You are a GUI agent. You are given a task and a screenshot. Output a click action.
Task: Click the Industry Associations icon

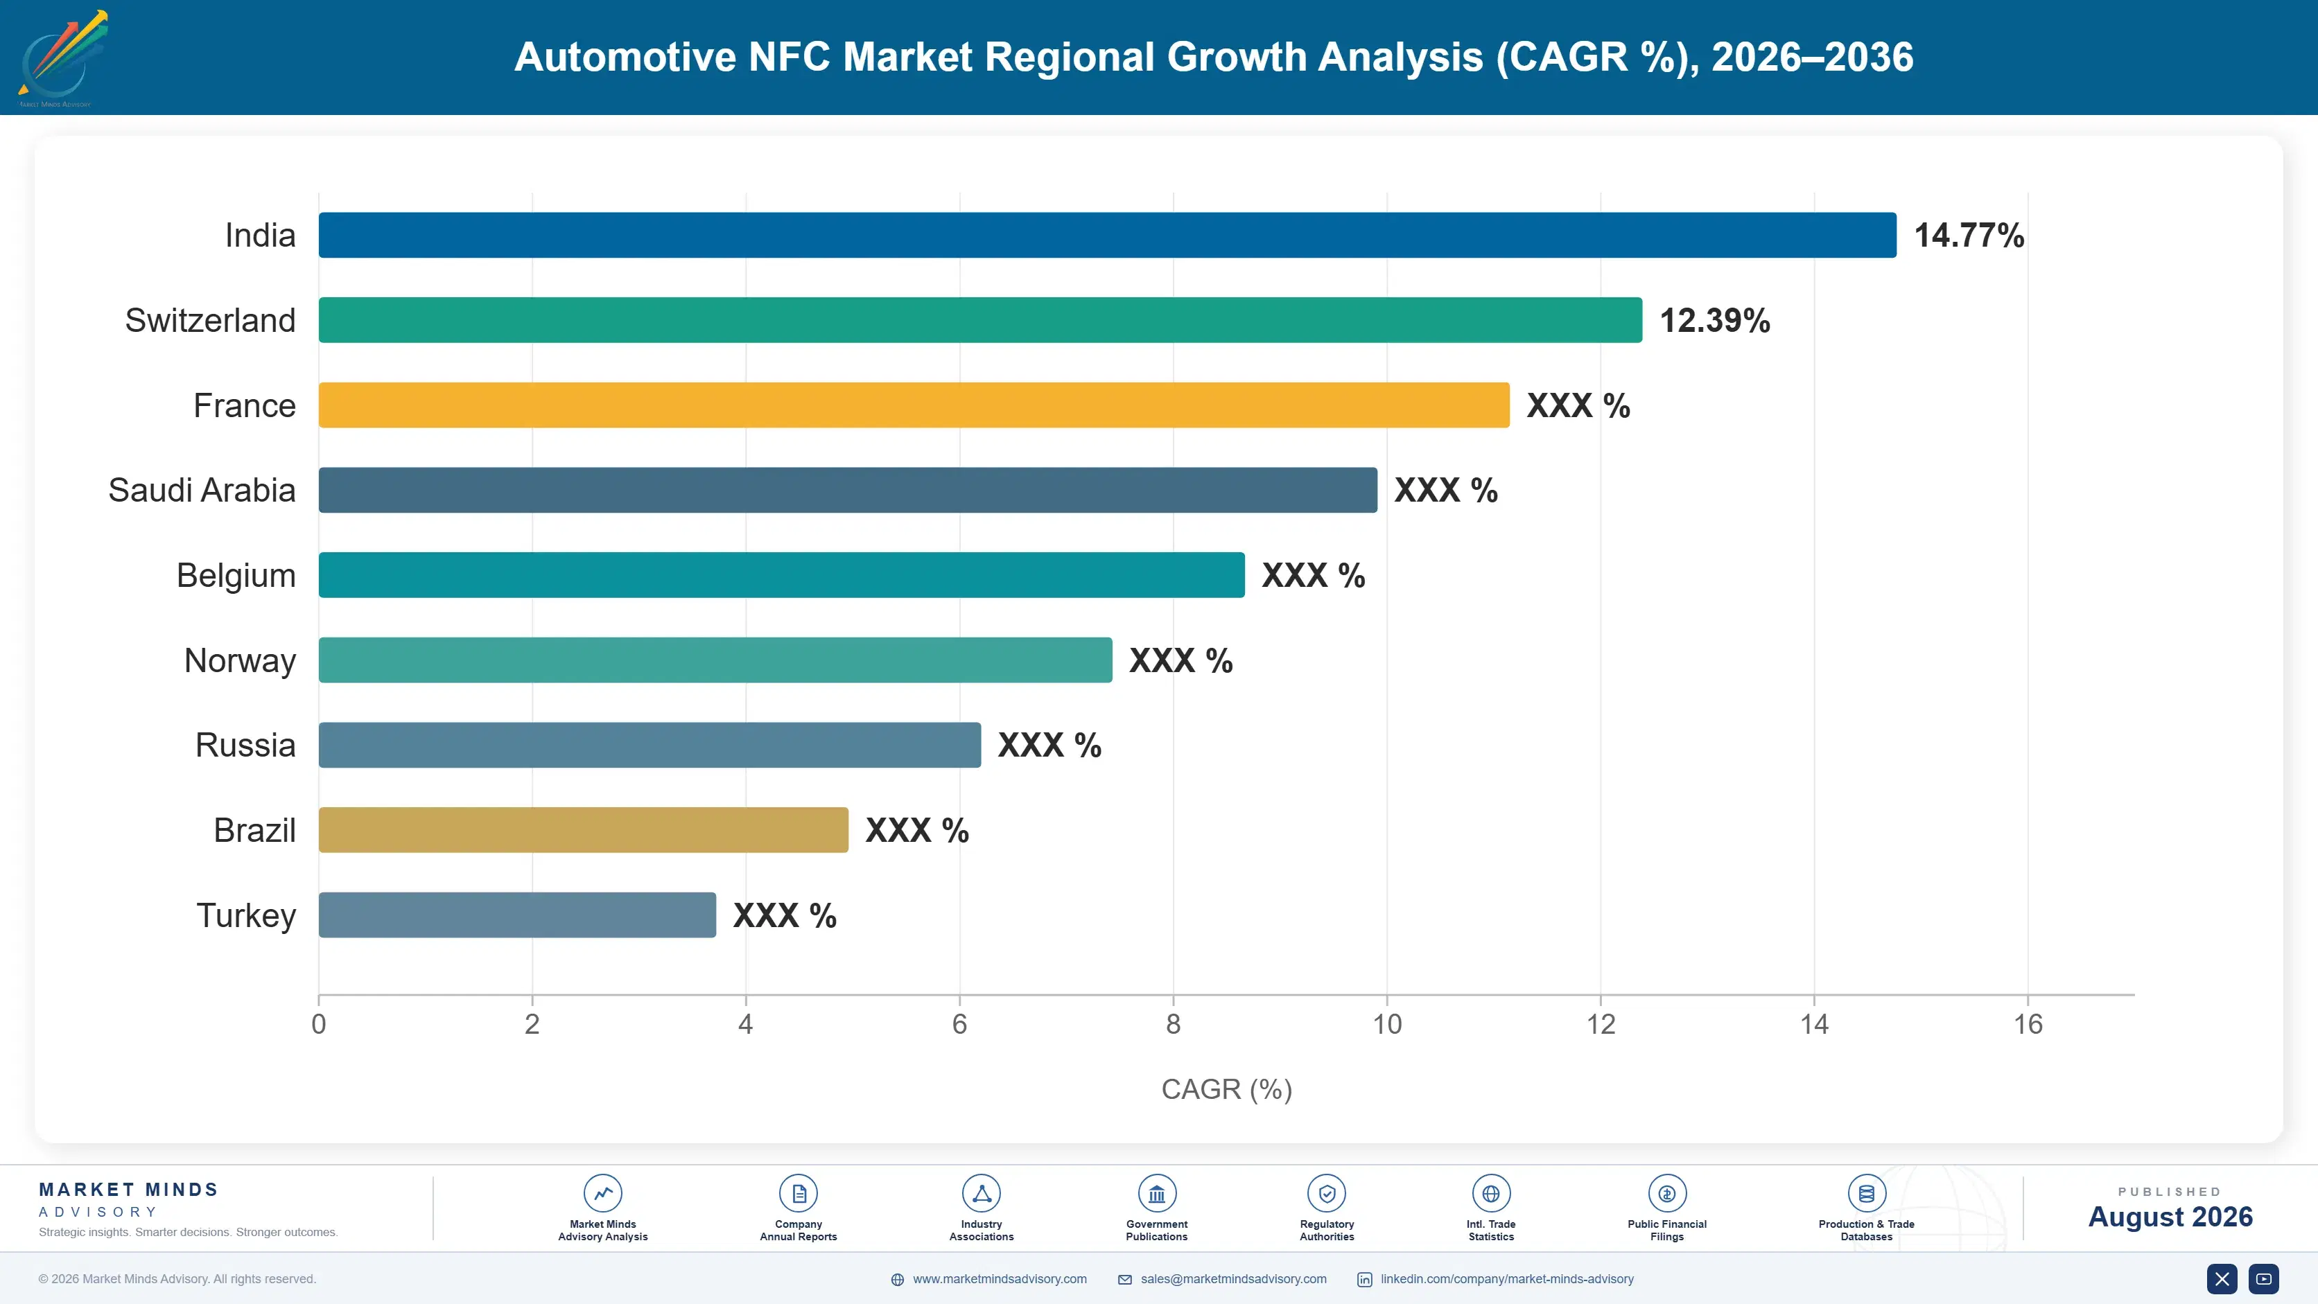pyautogui.click(x=981, y=1193)
